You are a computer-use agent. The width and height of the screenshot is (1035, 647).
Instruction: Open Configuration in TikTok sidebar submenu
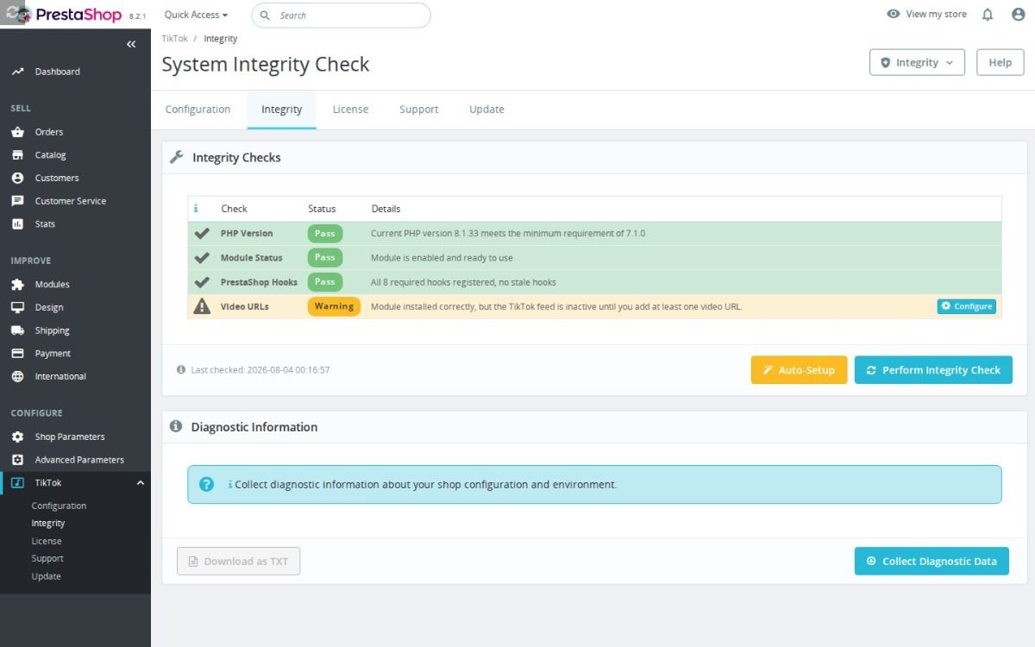pos(60,506)
